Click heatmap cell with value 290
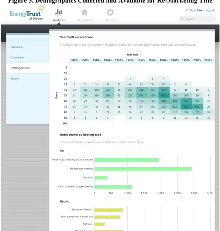220x231 pixels. pyautogui.click(x=108, y=96)
